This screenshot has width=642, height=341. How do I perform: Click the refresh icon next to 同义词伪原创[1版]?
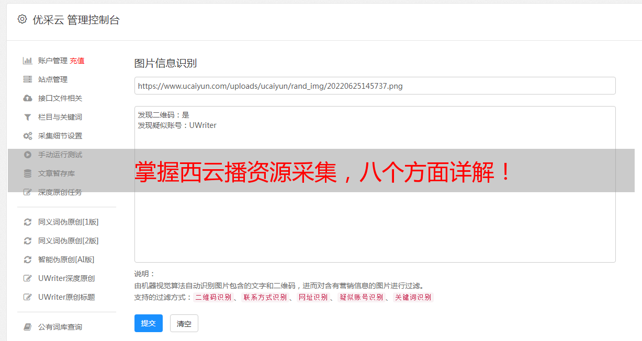[28, 222]
